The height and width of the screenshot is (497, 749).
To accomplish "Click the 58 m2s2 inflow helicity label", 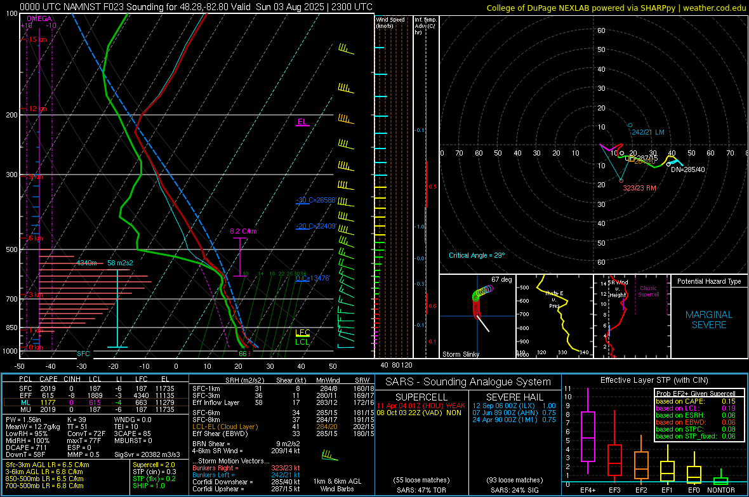I will coord(121,263).
